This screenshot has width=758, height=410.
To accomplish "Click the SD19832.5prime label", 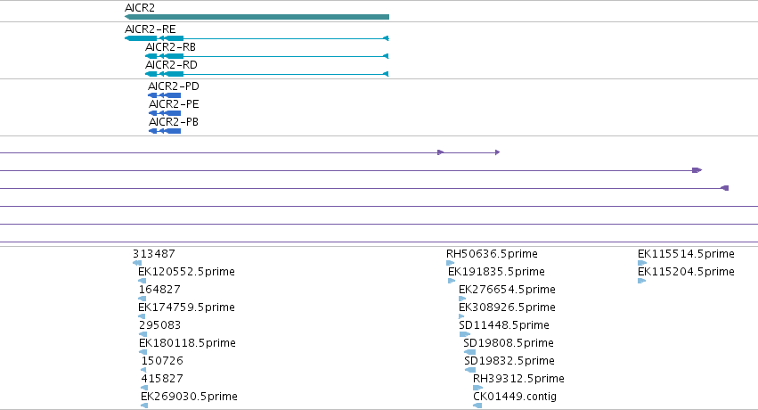I will [x=509, y=361].
